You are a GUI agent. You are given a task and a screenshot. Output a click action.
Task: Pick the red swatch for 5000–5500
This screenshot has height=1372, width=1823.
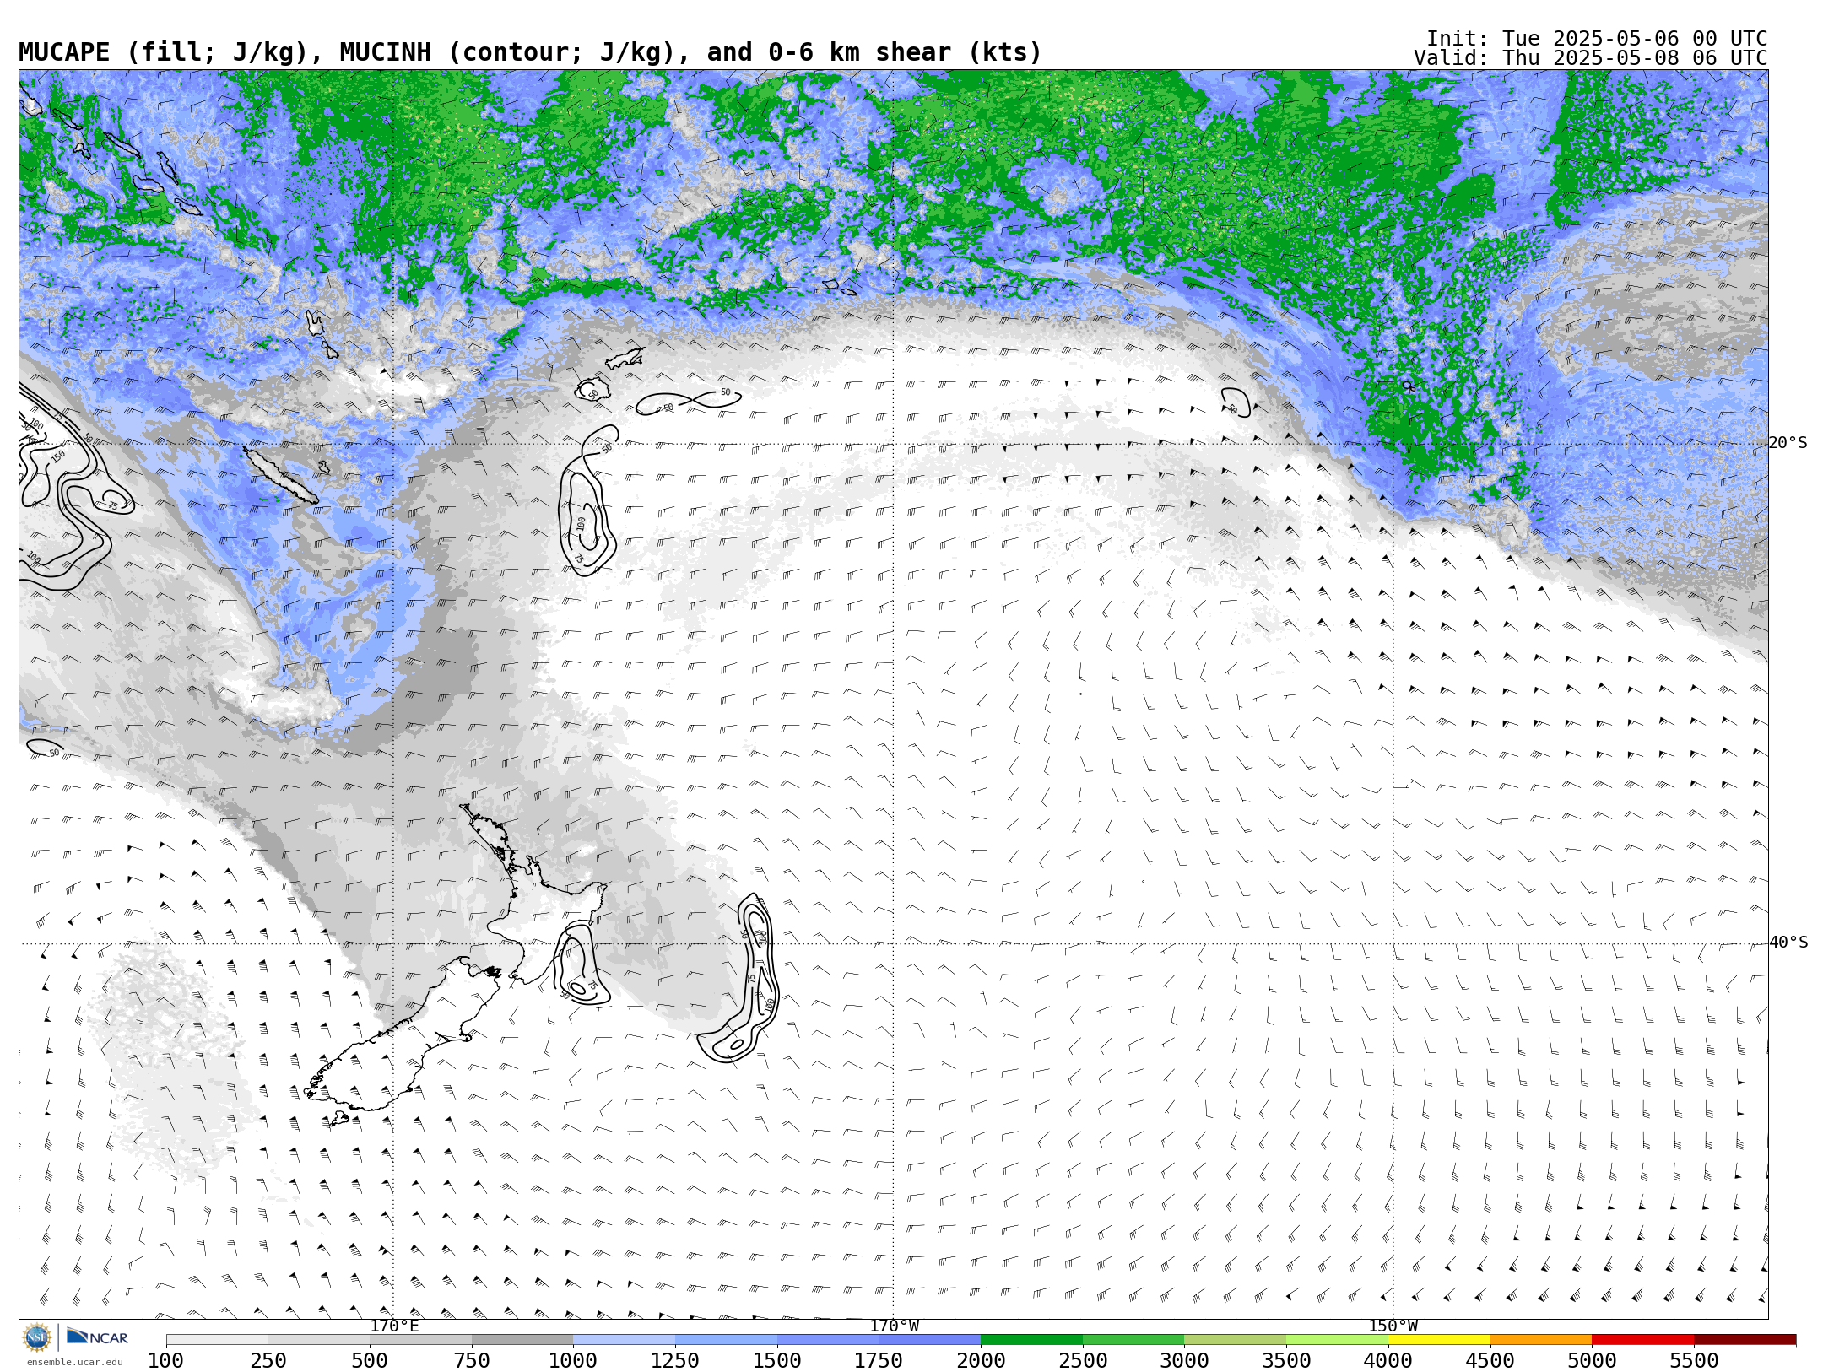[1643, 1340]
